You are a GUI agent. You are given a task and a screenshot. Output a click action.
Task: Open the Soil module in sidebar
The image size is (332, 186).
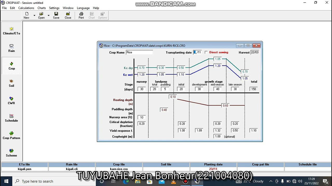tap(11, 83)
